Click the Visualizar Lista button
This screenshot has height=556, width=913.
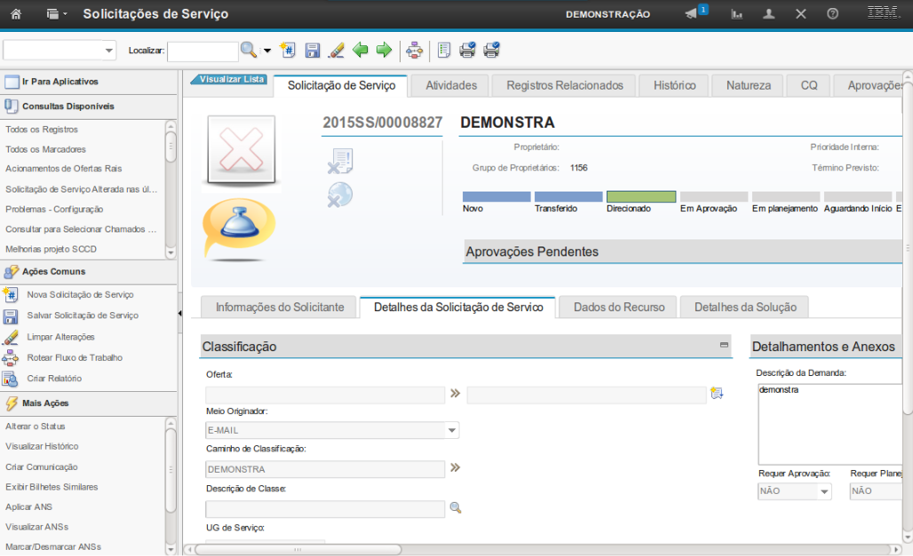229,79
